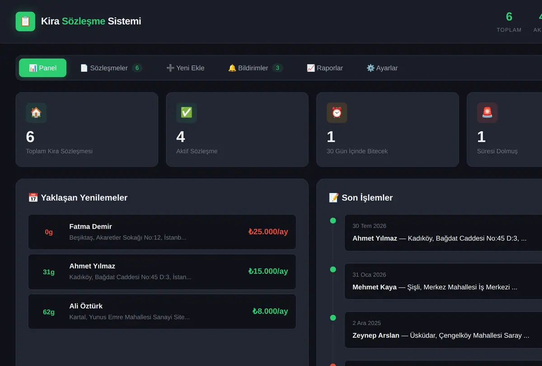Click the memo icon beside Son İşlemler
Screen dimensions: 542x366
pyautogui.click(x=334, y=198)
